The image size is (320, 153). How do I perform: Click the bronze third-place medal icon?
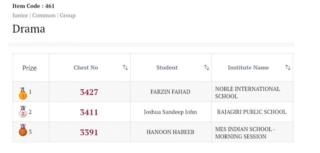tap(23, 130)
